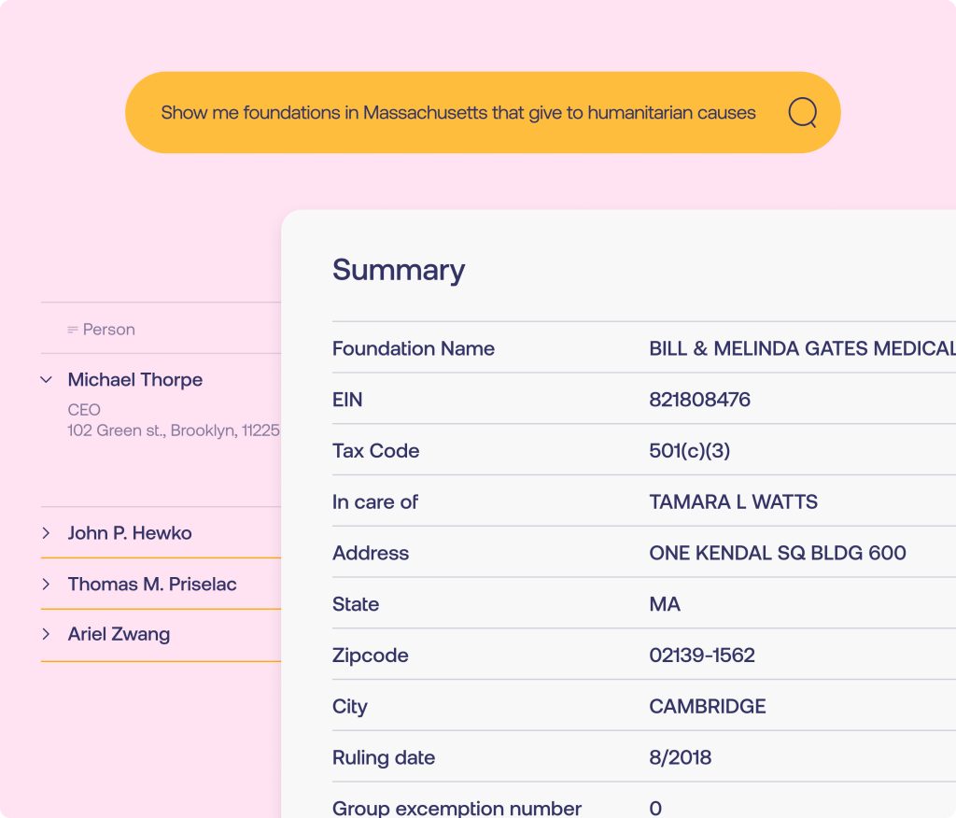Click the 501(c)(3) tax code value

[x=690, y=451]
